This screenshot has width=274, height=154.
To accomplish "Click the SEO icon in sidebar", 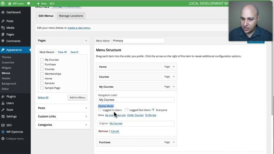I will 3,125.
